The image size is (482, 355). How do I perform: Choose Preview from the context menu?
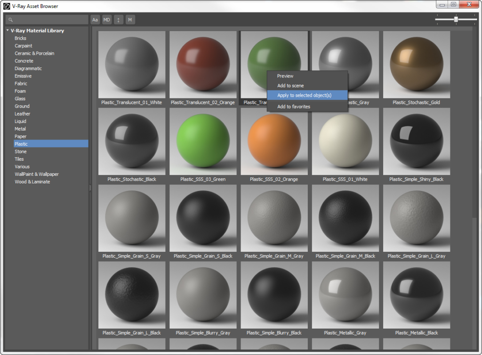307,76
